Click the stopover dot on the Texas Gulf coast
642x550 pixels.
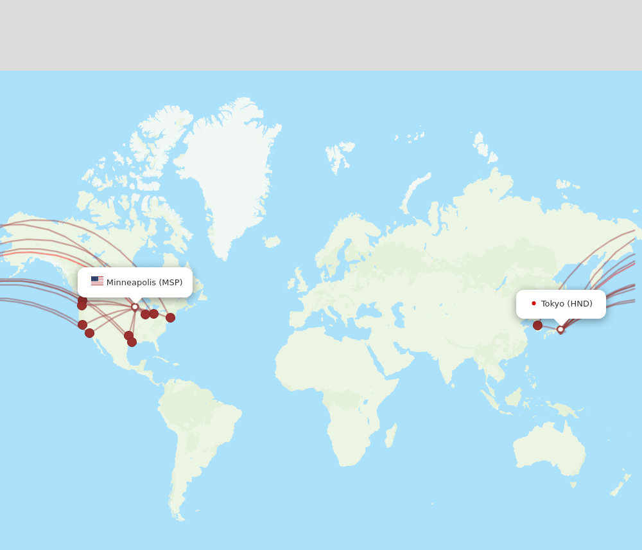point(132,342)
